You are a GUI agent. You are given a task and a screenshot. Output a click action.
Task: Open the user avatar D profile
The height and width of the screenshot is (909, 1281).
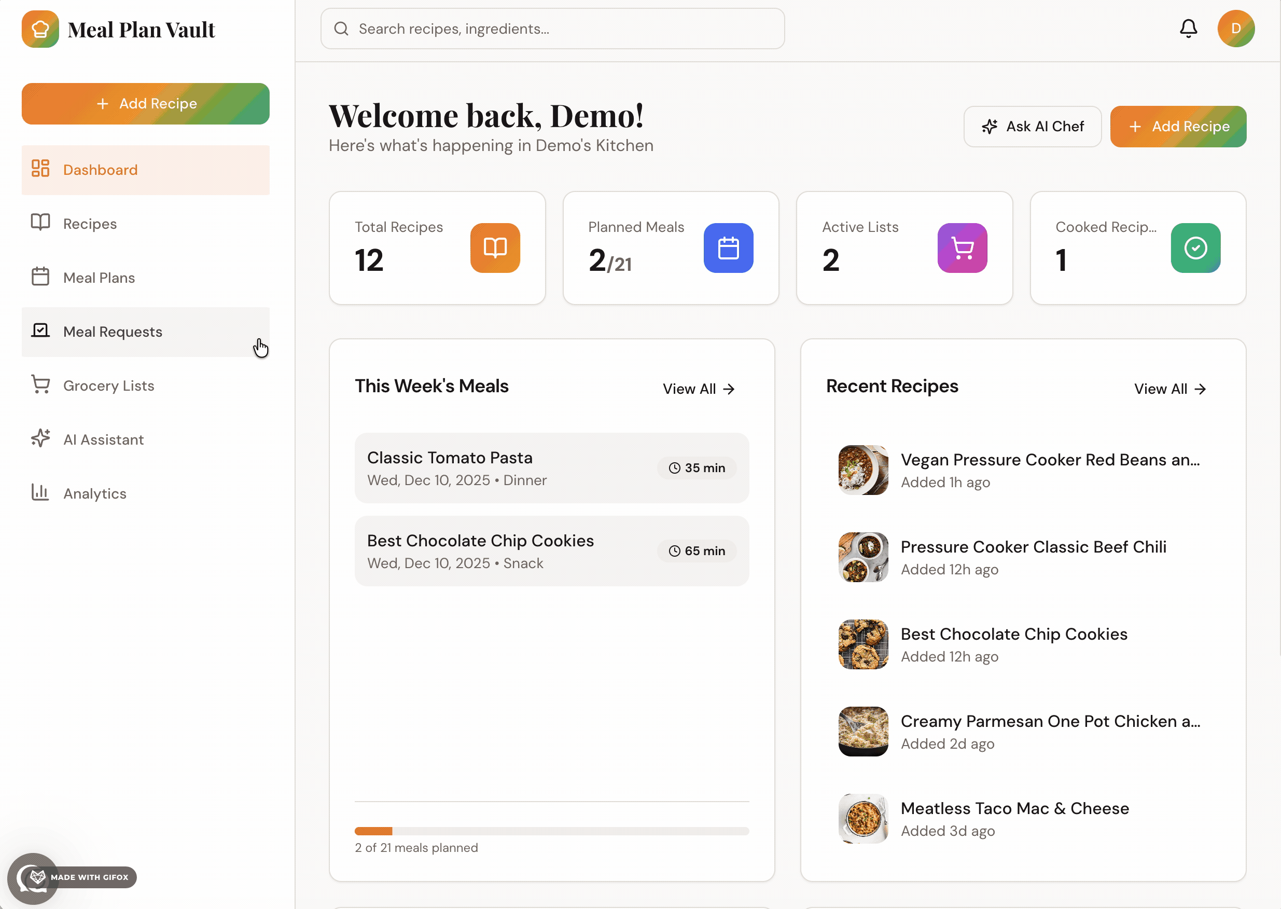tap(1236, 29)
